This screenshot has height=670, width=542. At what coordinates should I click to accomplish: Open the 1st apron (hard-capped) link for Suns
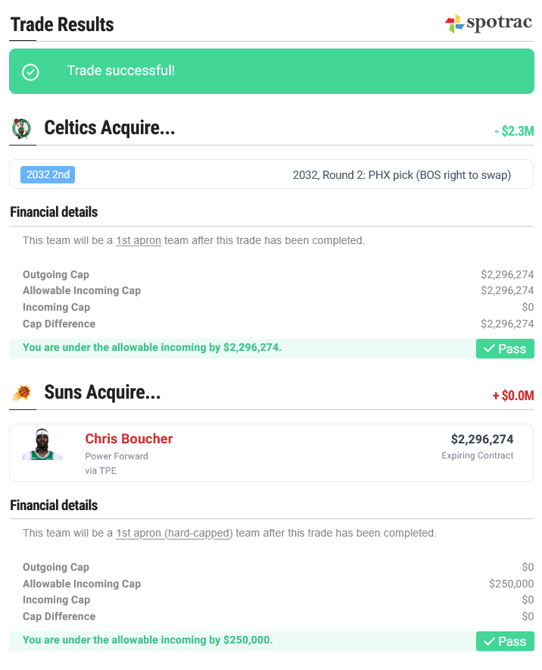174,534
